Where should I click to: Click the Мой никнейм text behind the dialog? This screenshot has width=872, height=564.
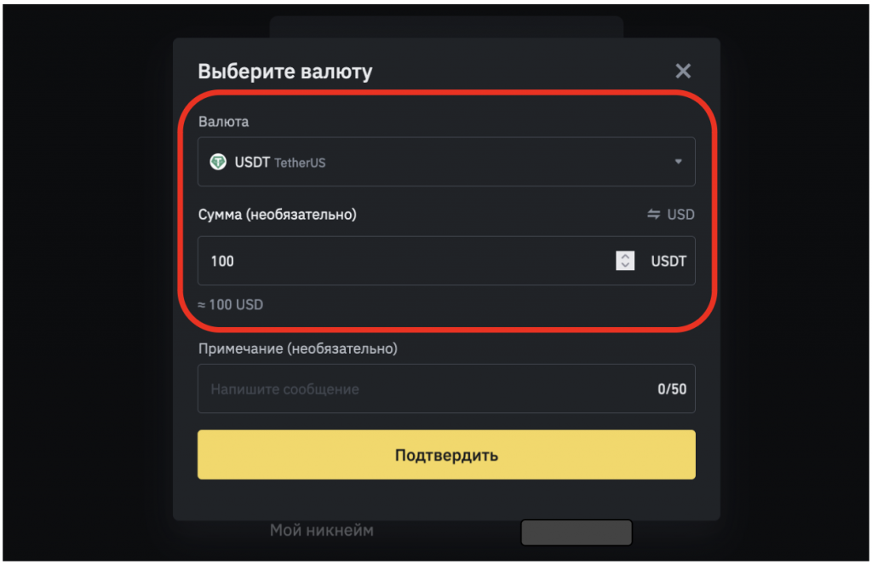click(x=321, y=531)
